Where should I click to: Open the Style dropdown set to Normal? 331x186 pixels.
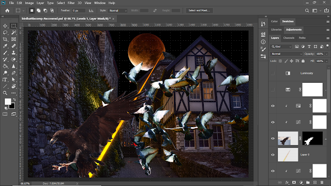pos(118,10)
